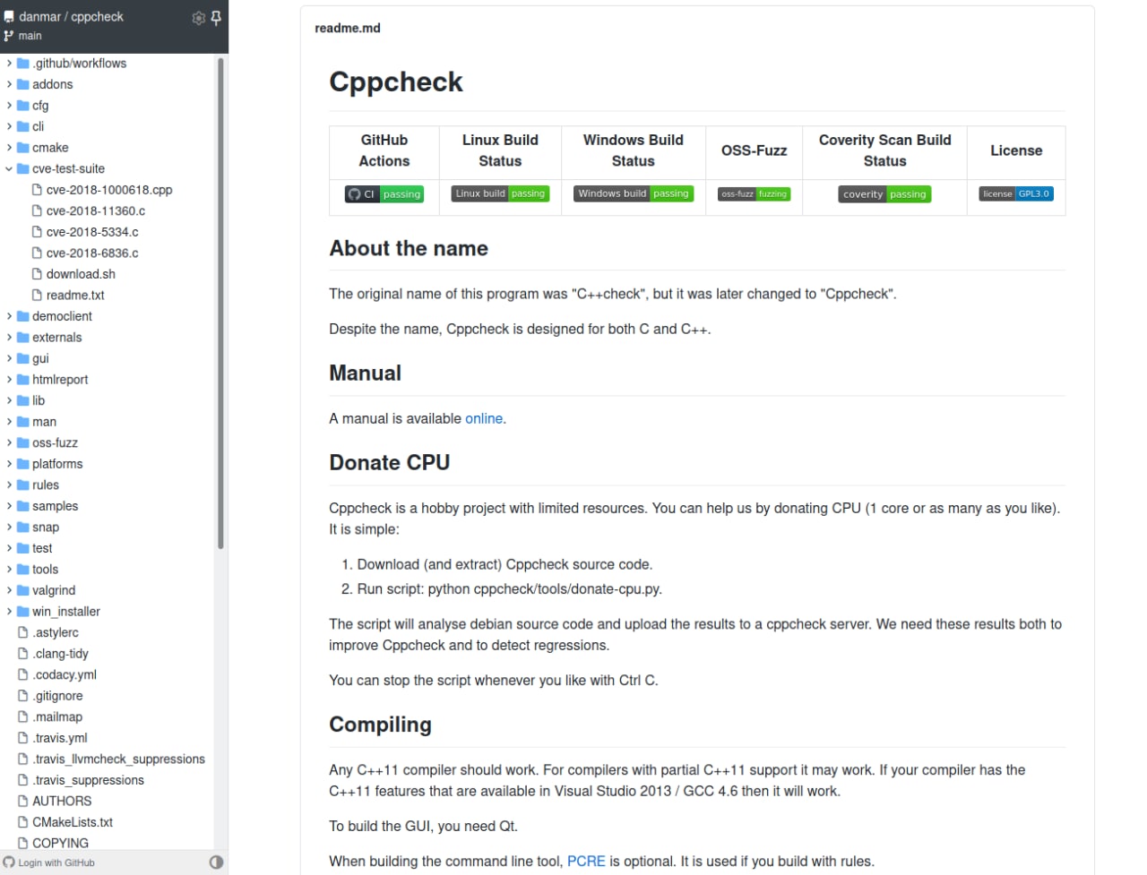Click the repository icon beside danmar / cppcheck

(x=9, y=17)
